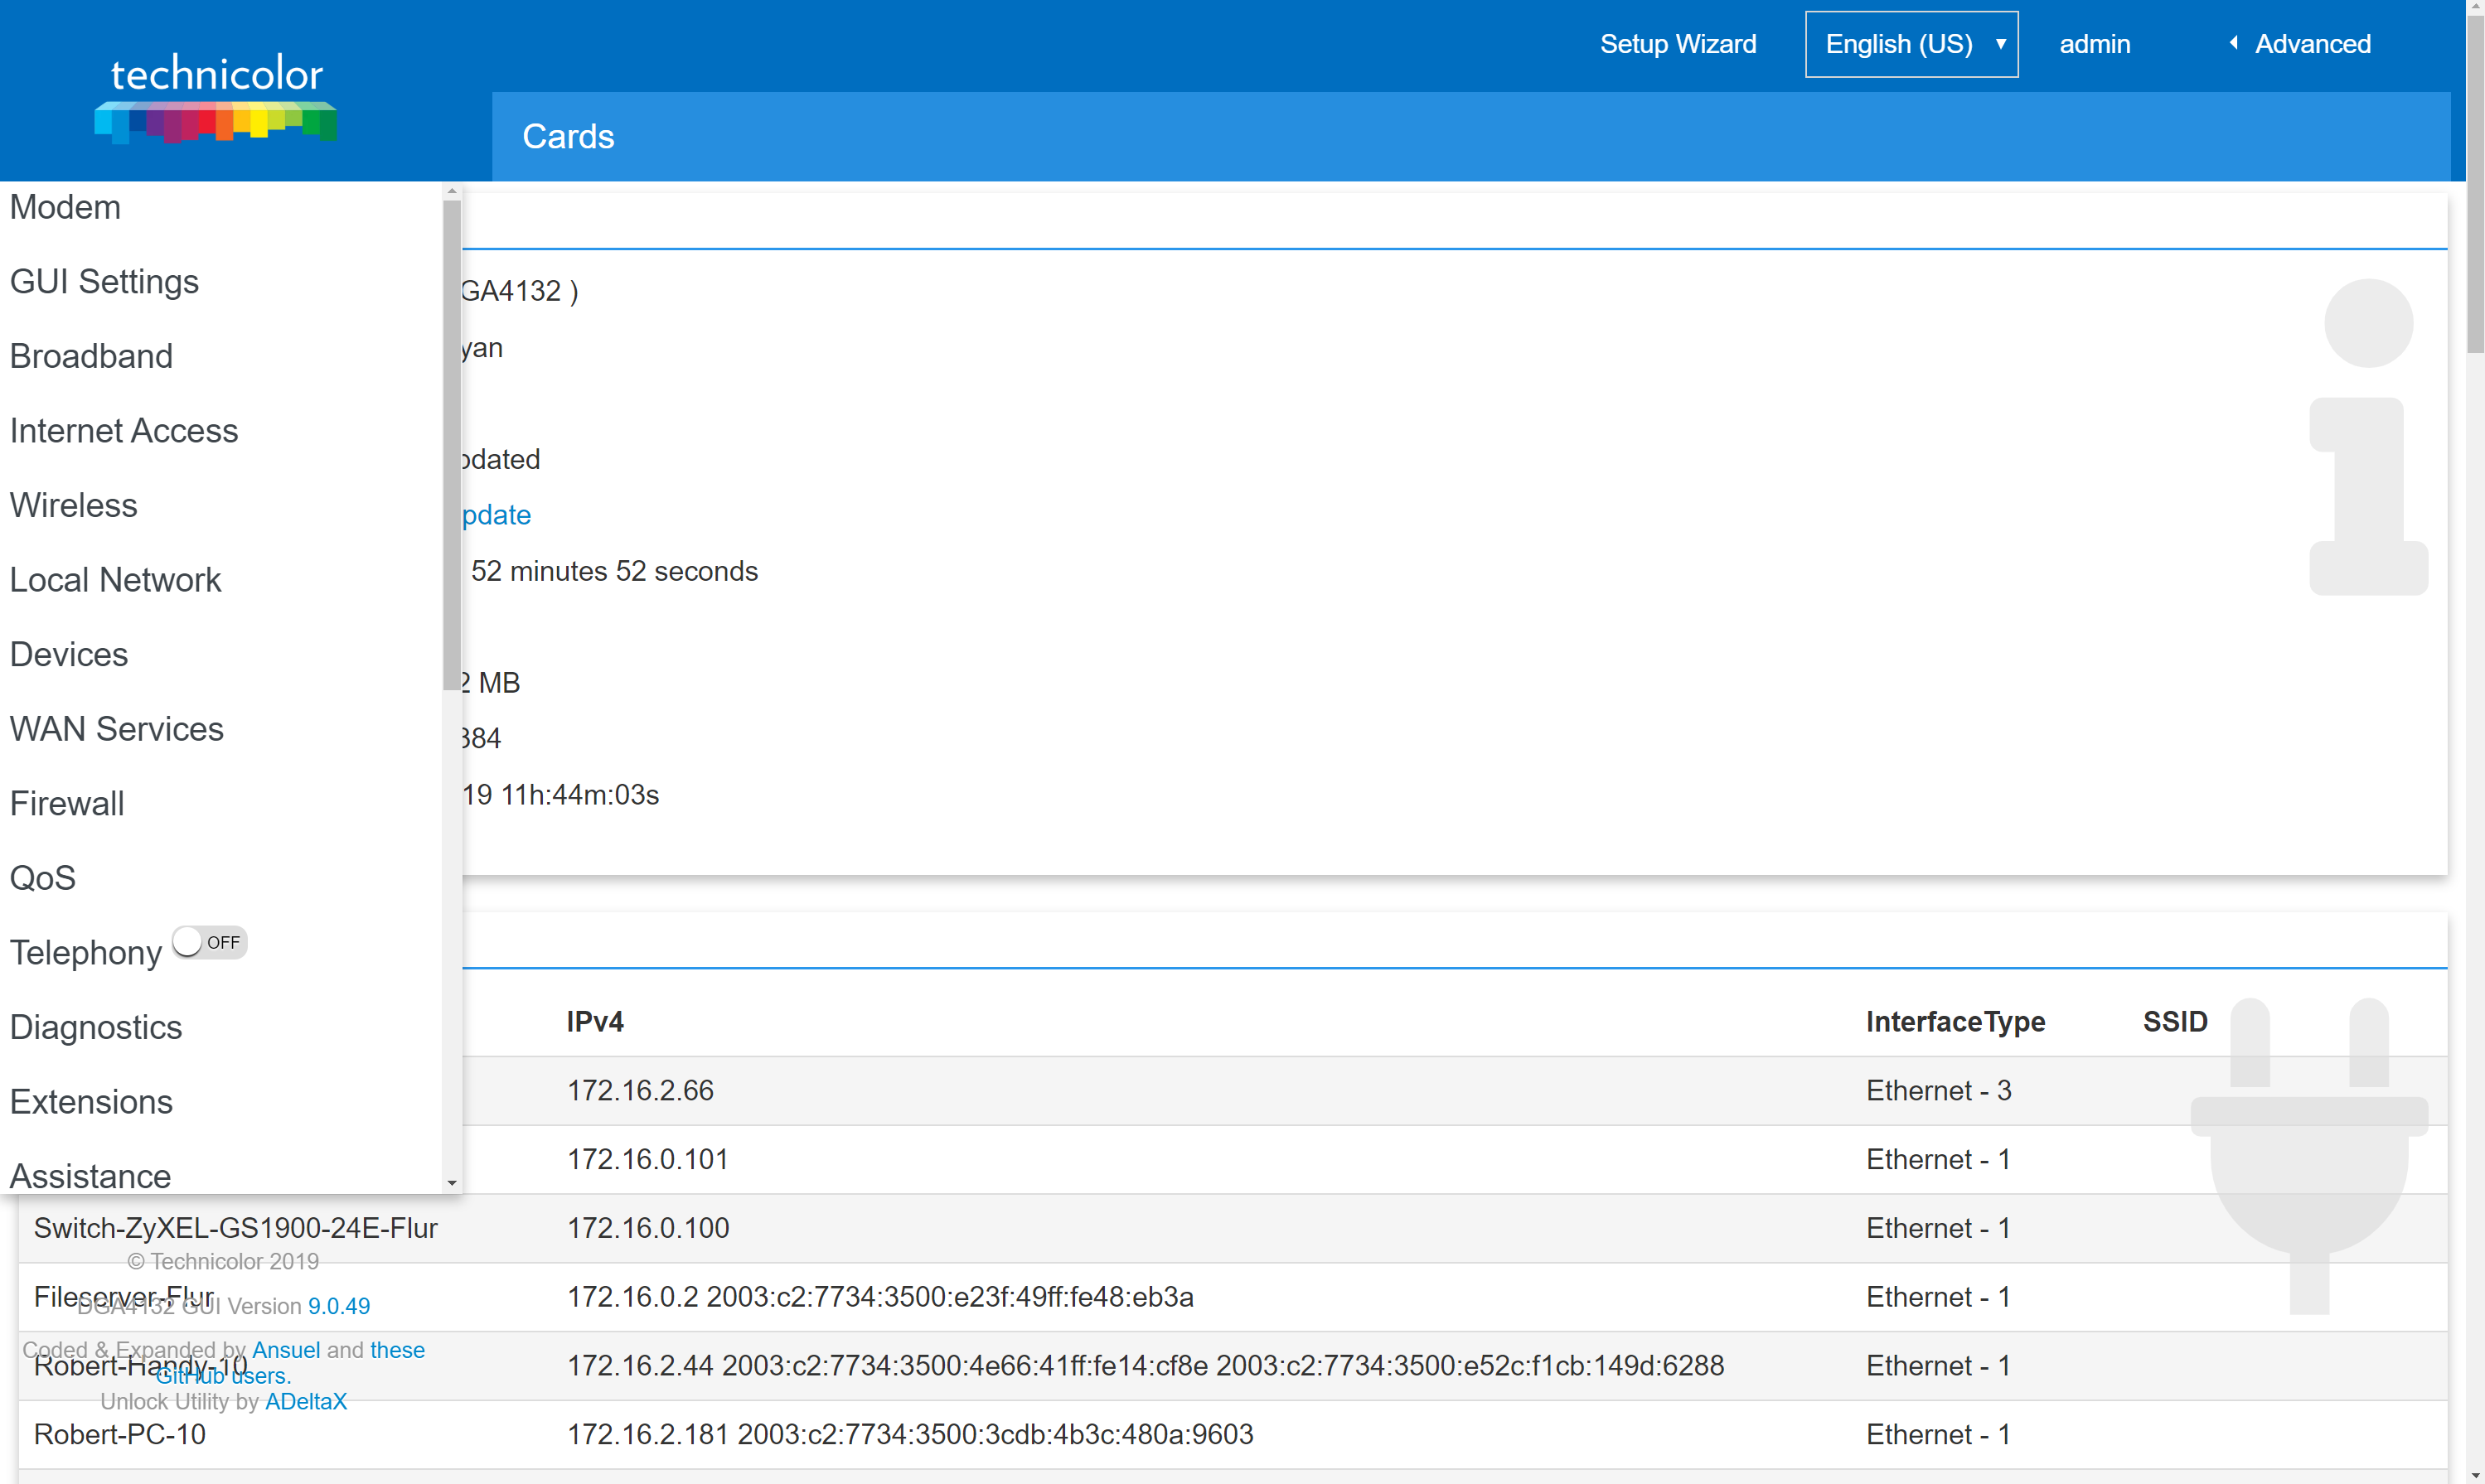Open the Wireless sidebar entry
This screenshot has width=2485, height=1484.
click(x=72, y=506)
